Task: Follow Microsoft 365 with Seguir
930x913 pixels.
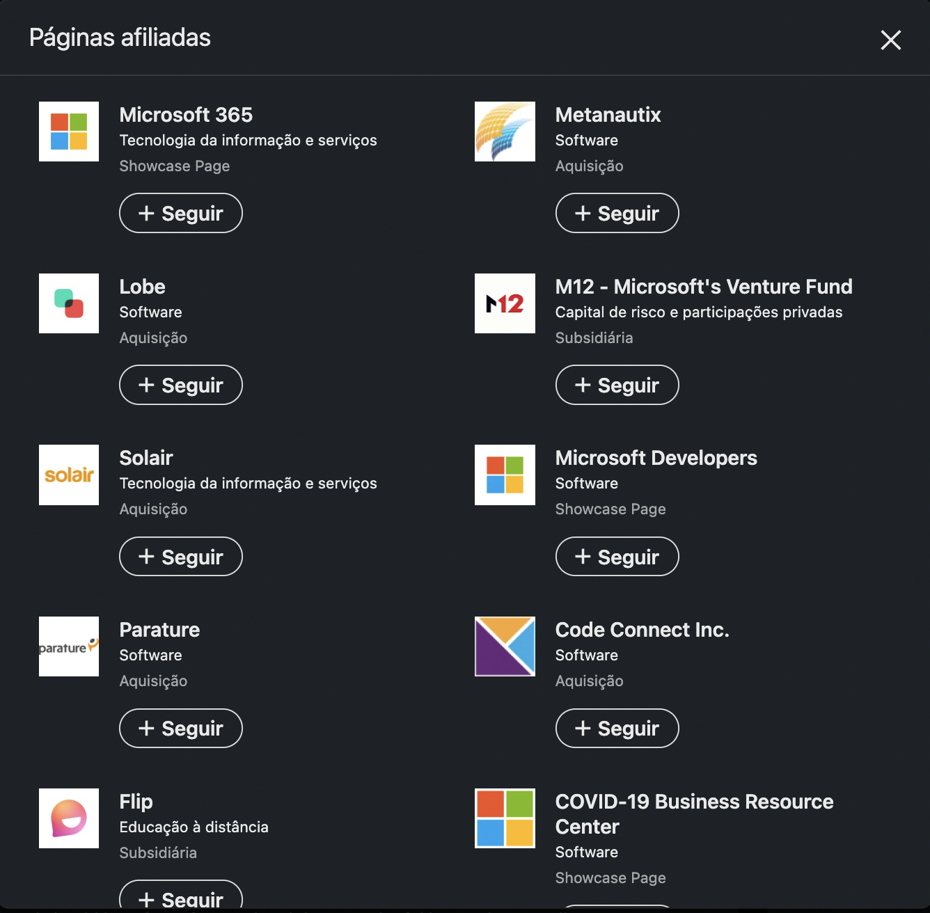Action: point(181,213)
